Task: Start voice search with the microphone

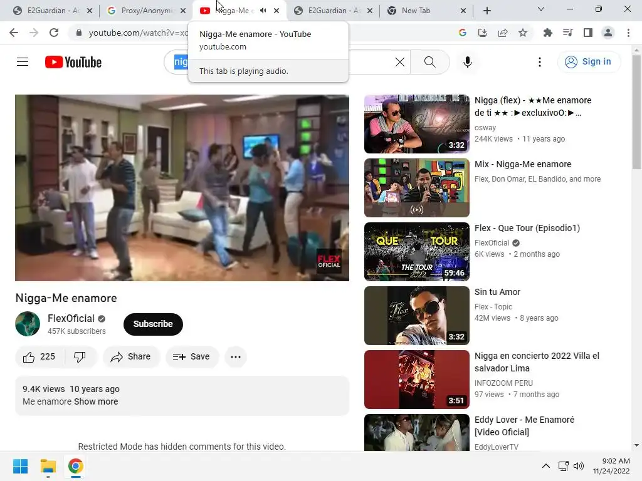Action: tap(467, 62)
